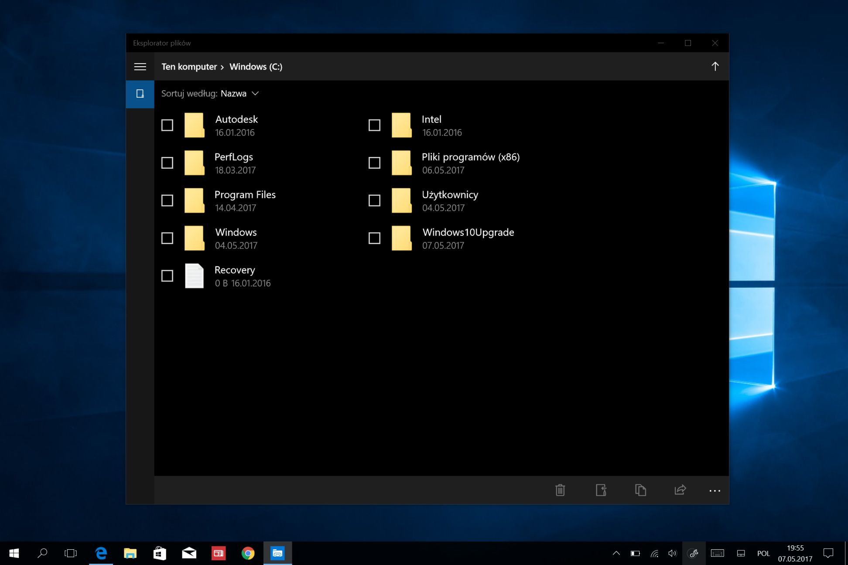Open the hamburger navigation menu
The width and height of the screenshot is (848, 565).
(140, 67)
